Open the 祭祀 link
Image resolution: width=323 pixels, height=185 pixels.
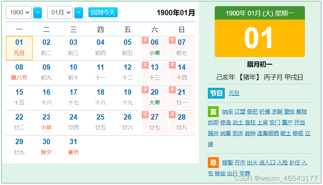(252, 112)
